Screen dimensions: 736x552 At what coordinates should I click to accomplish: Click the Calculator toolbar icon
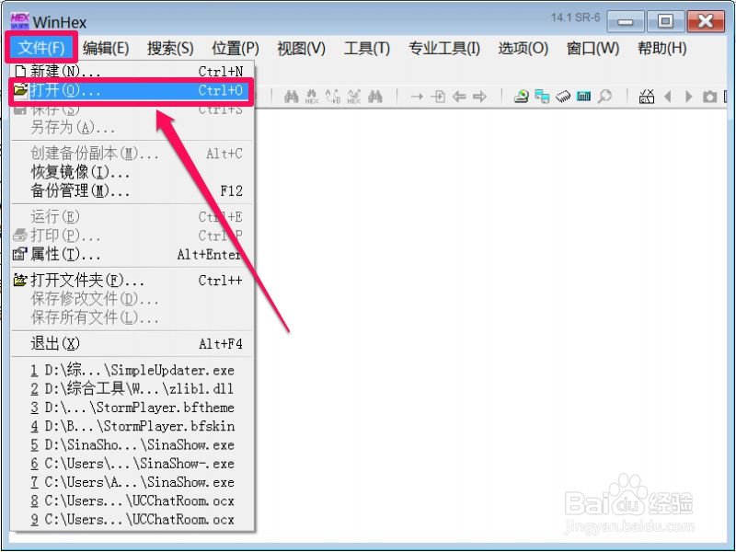coord(584,97)
